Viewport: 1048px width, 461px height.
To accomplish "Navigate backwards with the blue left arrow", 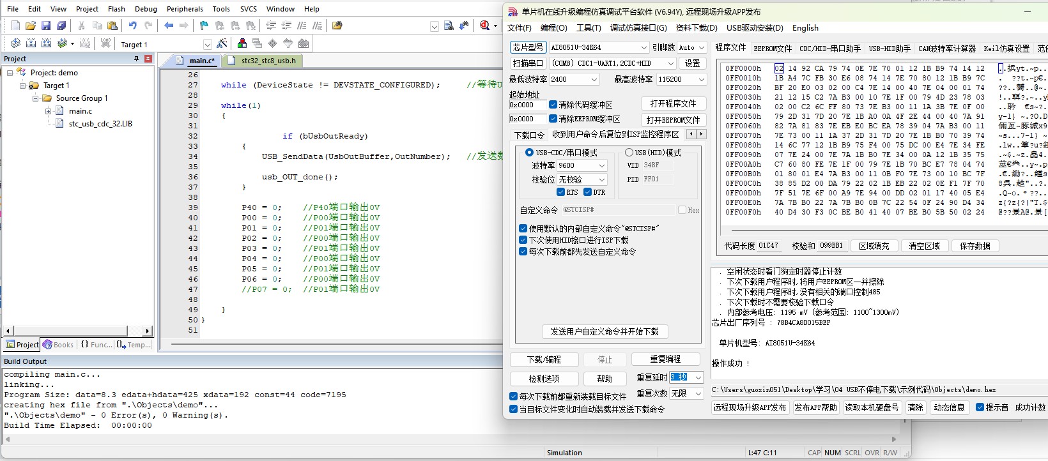I will (x=169, y=26).
